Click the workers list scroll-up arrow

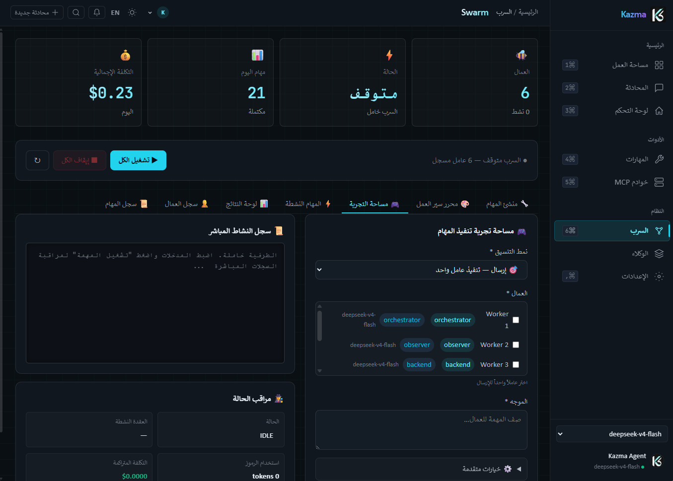pyautogui.click(x=319, y=306)
